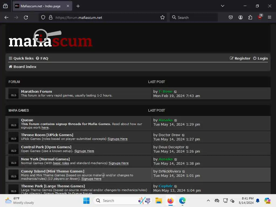276x207 pixels.
Task: View latest post icon beside Cephrir
Action: 175,186
